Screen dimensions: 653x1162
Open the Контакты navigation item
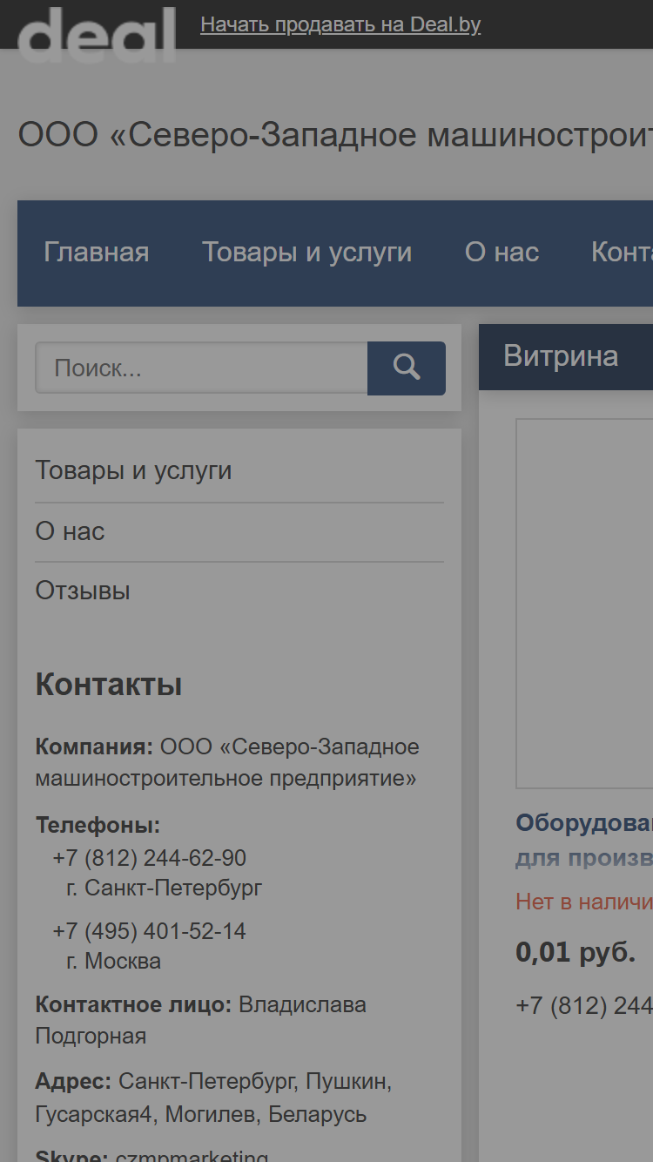[x=622, y=253]
